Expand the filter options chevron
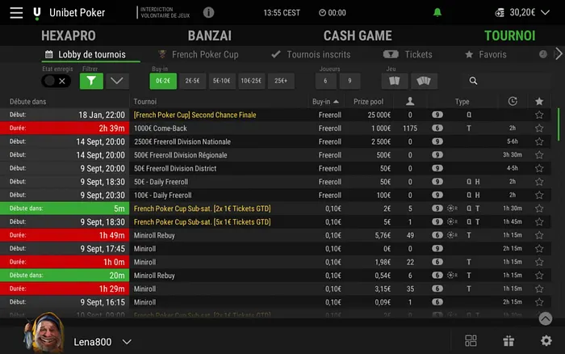Image resolution: width=565 pixels, height=354 pixels. 117,81
